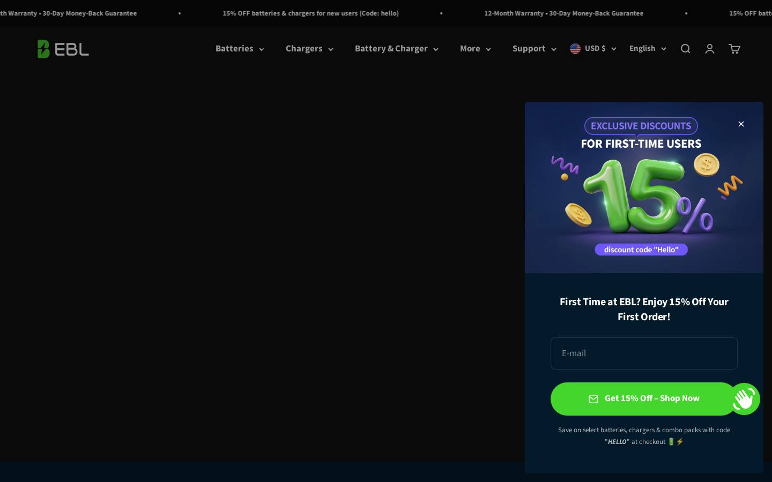Click the 'First Time at EBL?' heading

click(644, 309)
